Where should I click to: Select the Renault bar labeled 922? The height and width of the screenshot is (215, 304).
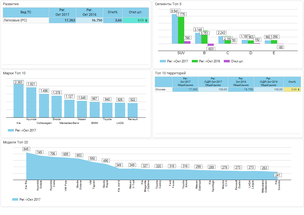tap(132, 110)
